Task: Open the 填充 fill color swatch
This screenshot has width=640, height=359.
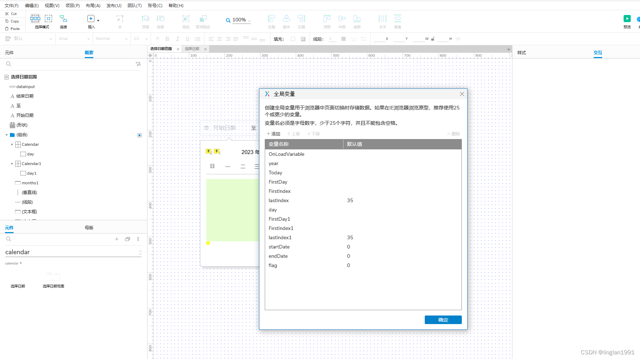Action: click(293, 39)
